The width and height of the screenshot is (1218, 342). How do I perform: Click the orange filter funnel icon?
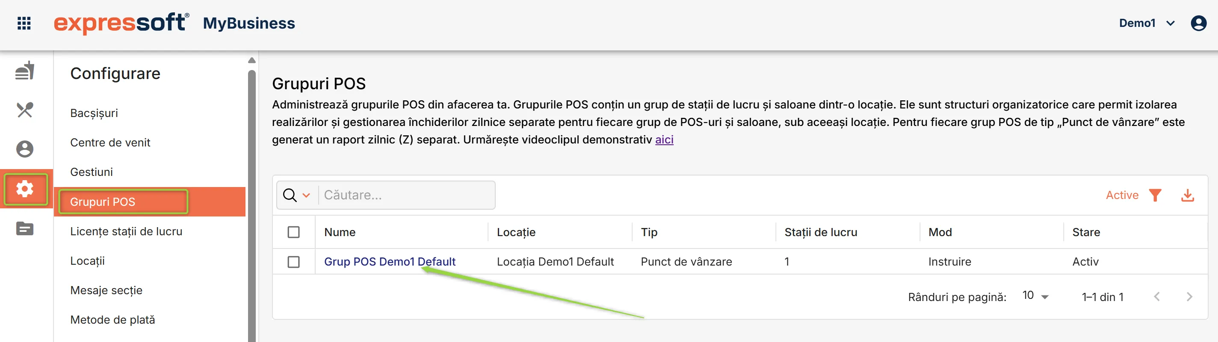tap(1155, 195)
